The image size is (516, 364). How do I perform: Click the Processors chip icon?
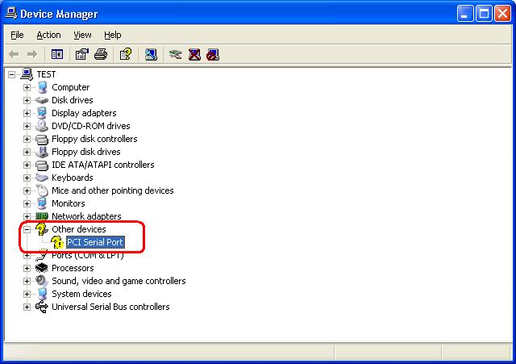42,268
